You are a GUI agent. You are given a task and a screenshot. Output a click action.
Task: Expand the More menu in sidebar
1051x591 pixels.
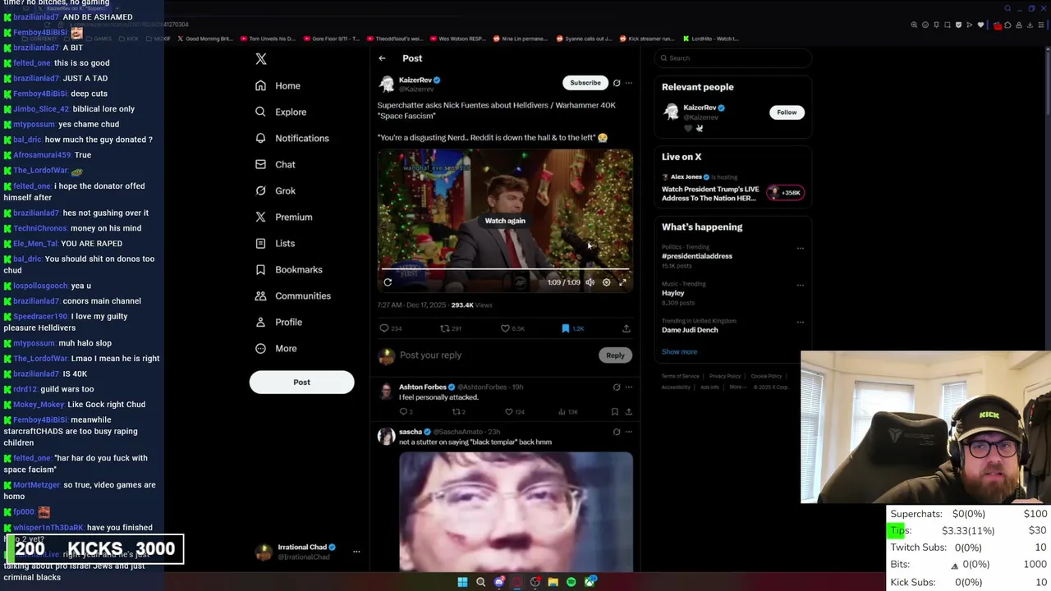pyautogui.click(x=276, y=348)
